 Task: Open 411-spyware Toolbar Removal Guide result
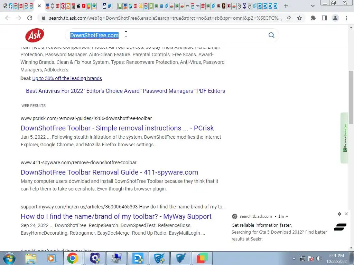(x=109, y=172)
